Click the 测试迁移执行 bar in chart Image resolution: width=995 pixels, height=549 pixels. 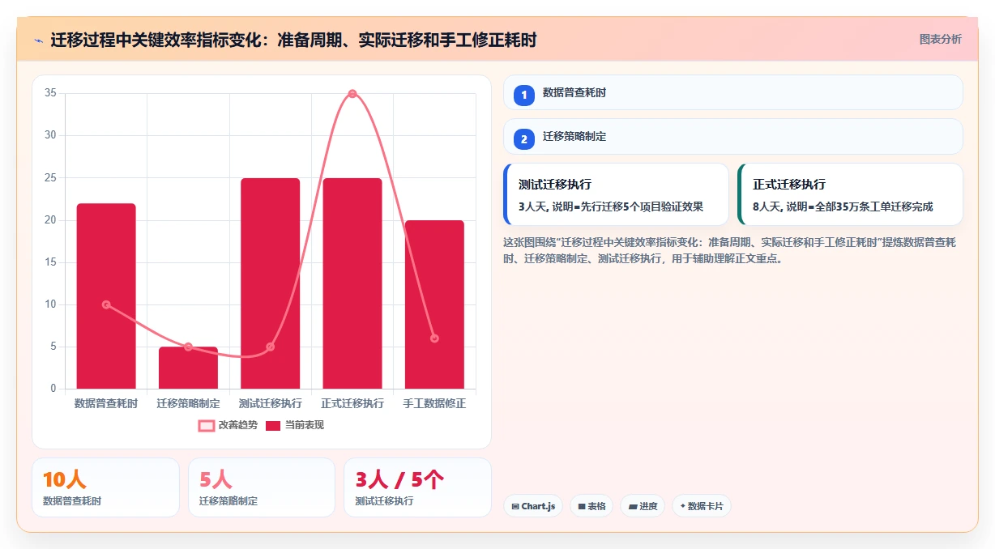(x=270, y=283)
